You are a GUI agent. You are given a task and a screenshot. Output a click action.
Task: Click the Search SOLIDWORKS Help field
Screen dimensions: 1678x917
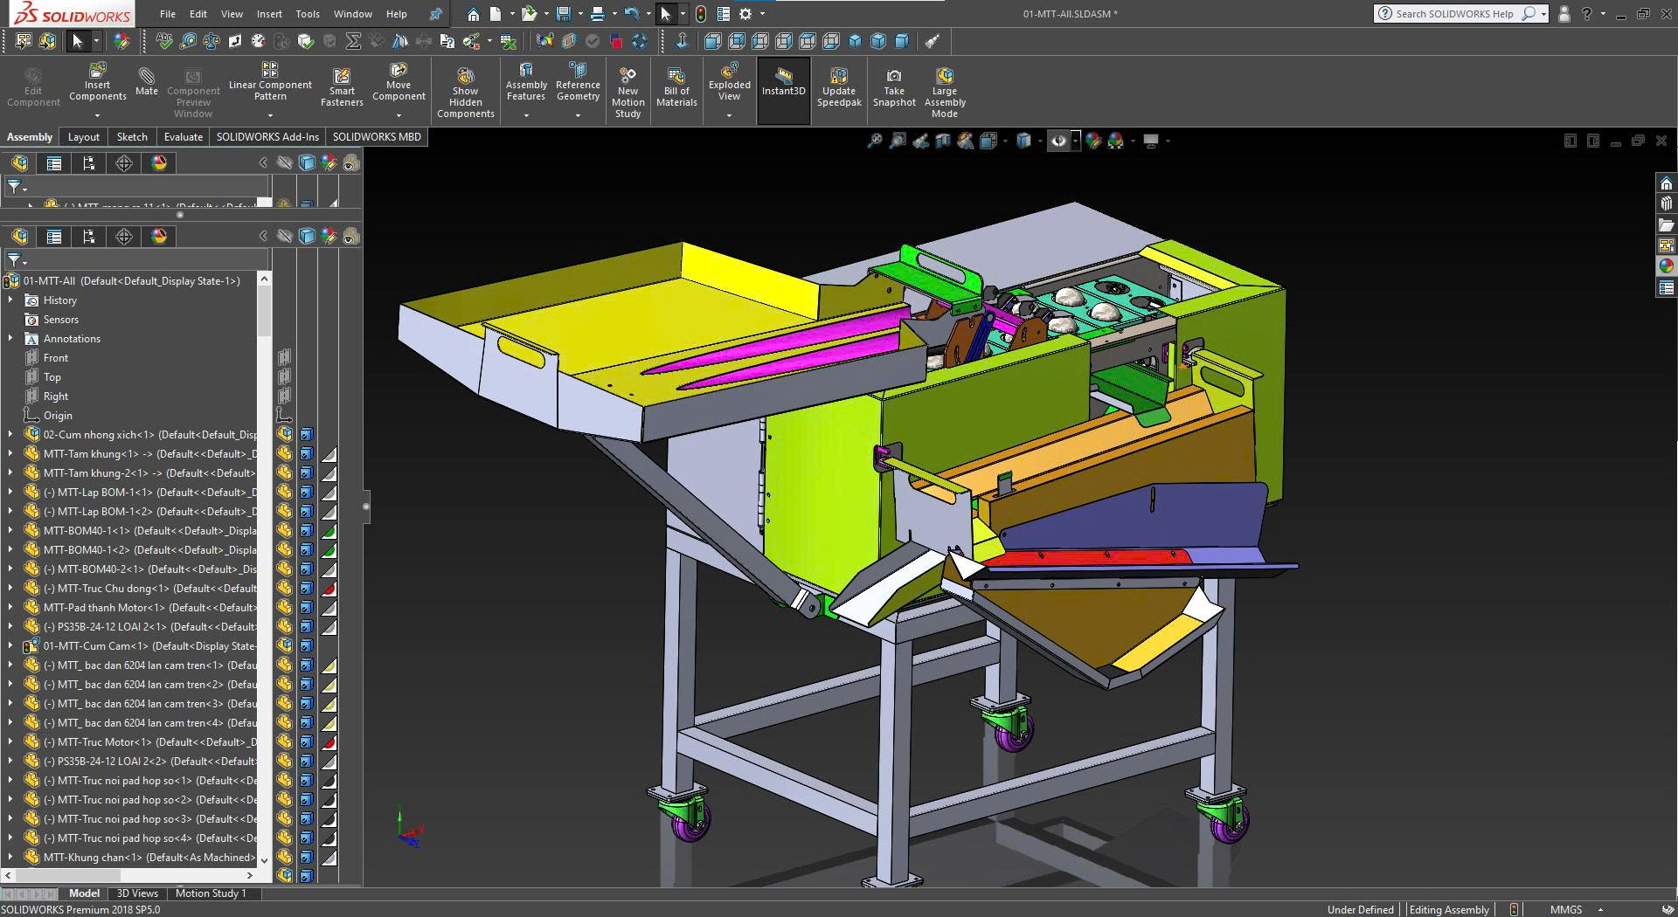[x=1454, y=14]
